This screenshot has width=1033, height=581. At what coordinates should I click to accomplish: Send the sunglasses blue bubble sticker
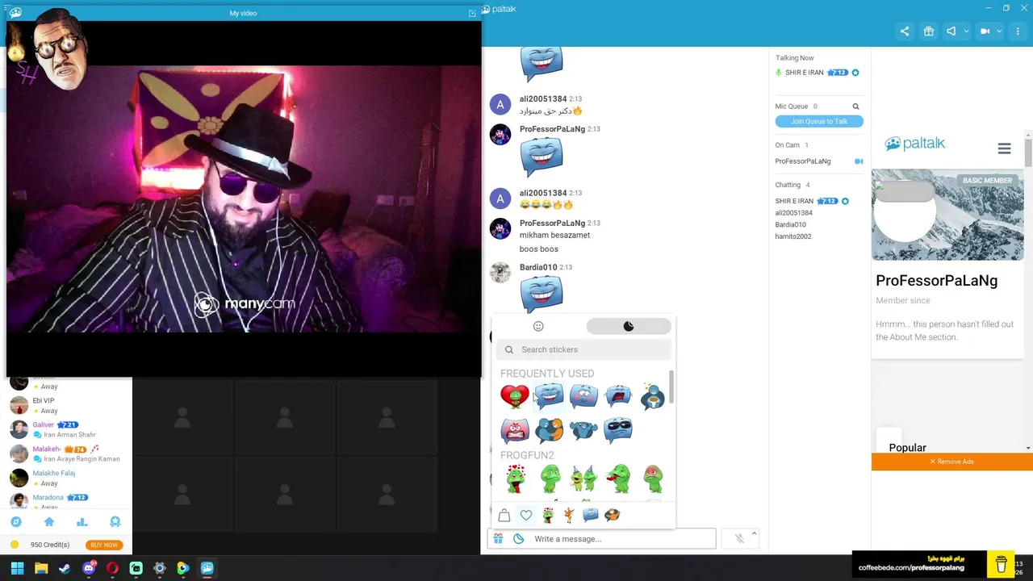click(618, 430)
